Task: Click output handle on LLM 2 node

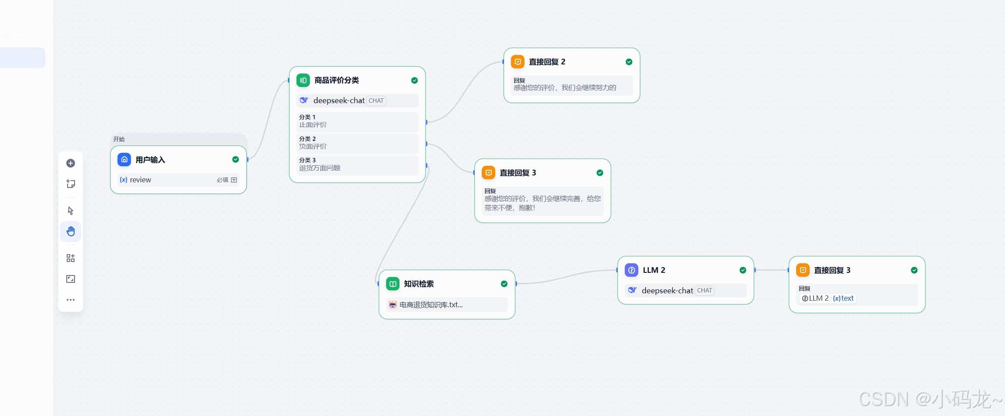Action: [755, 270]
